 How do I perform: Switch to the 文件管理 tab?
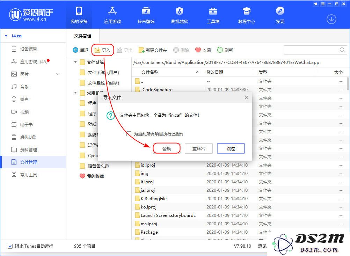coord(83,36)
